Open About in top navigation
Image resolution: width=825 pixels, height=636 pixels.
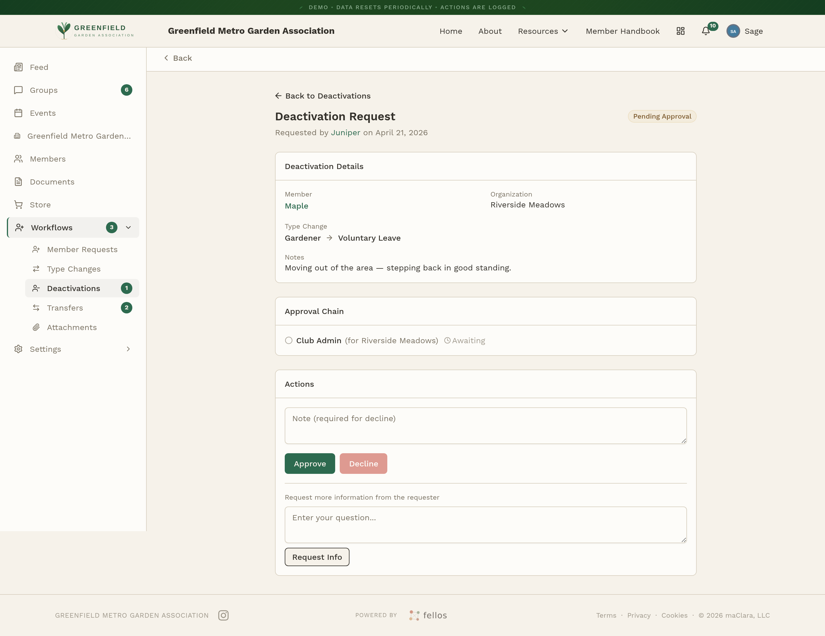pos(490,31)
